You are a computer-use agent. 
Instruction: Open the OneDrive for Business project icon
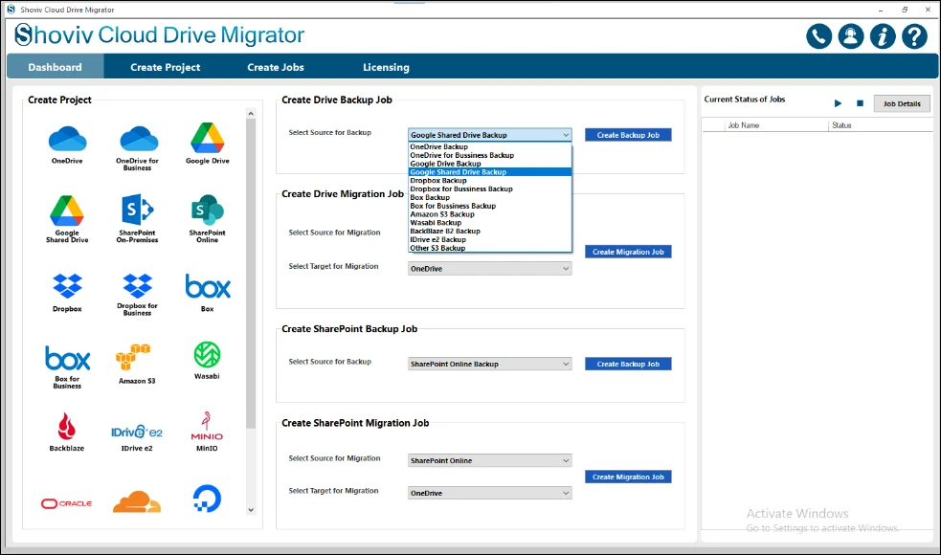[138, 139]
